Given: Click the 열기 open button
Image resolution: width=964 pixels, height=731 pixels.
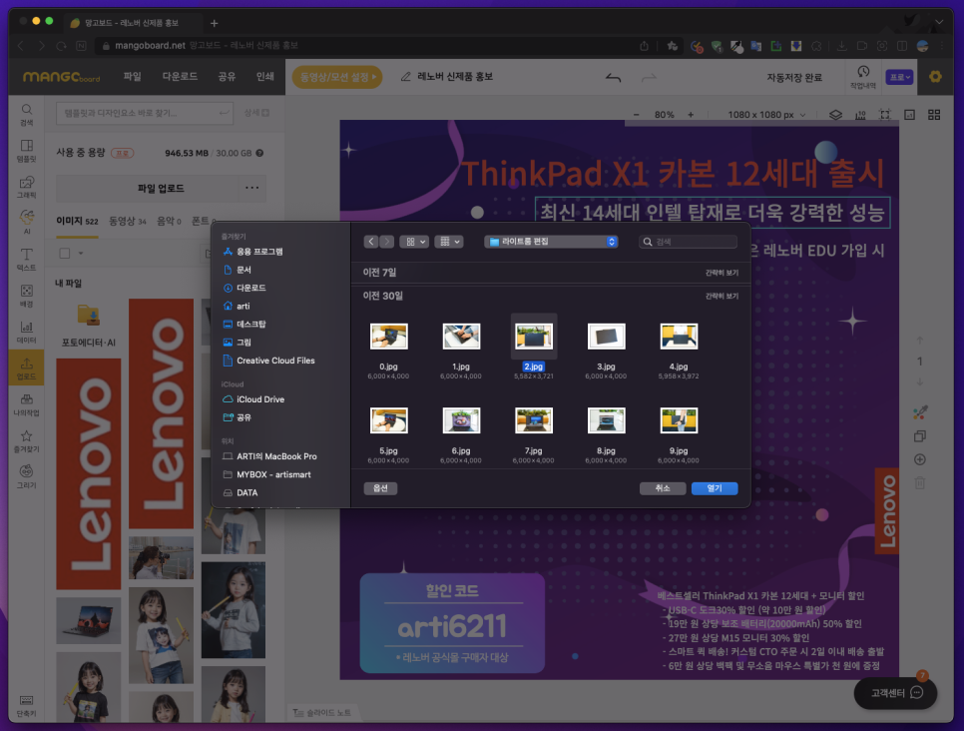Looking at the screenshot, I should 715,488.
